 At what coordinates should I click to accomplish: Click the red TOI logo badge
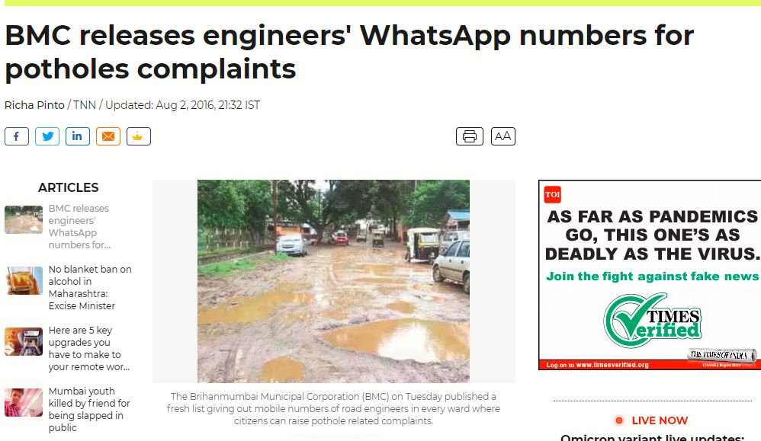552,195
